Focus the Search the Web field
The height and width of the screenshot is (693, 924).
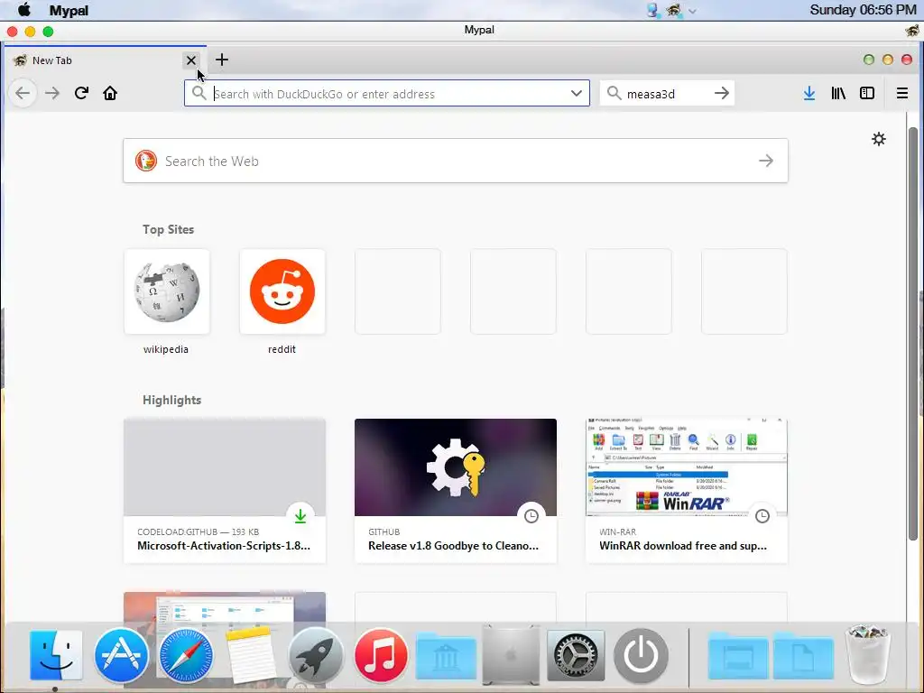coord(455,161)
